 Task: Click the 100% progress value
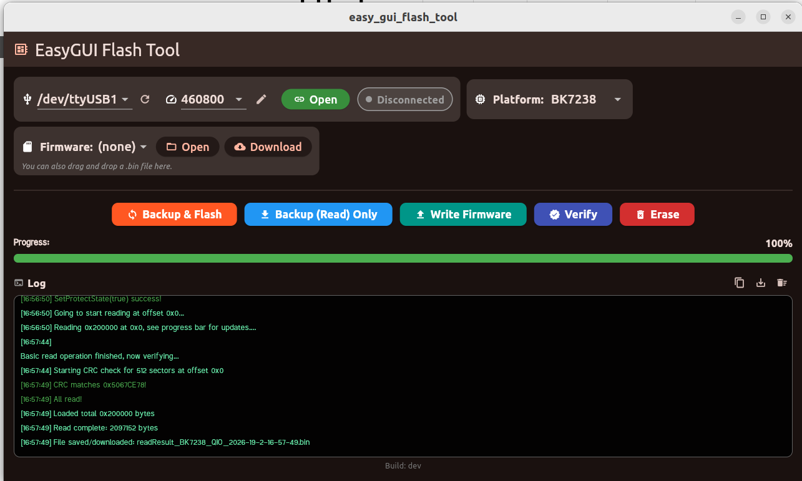[779, 243]
